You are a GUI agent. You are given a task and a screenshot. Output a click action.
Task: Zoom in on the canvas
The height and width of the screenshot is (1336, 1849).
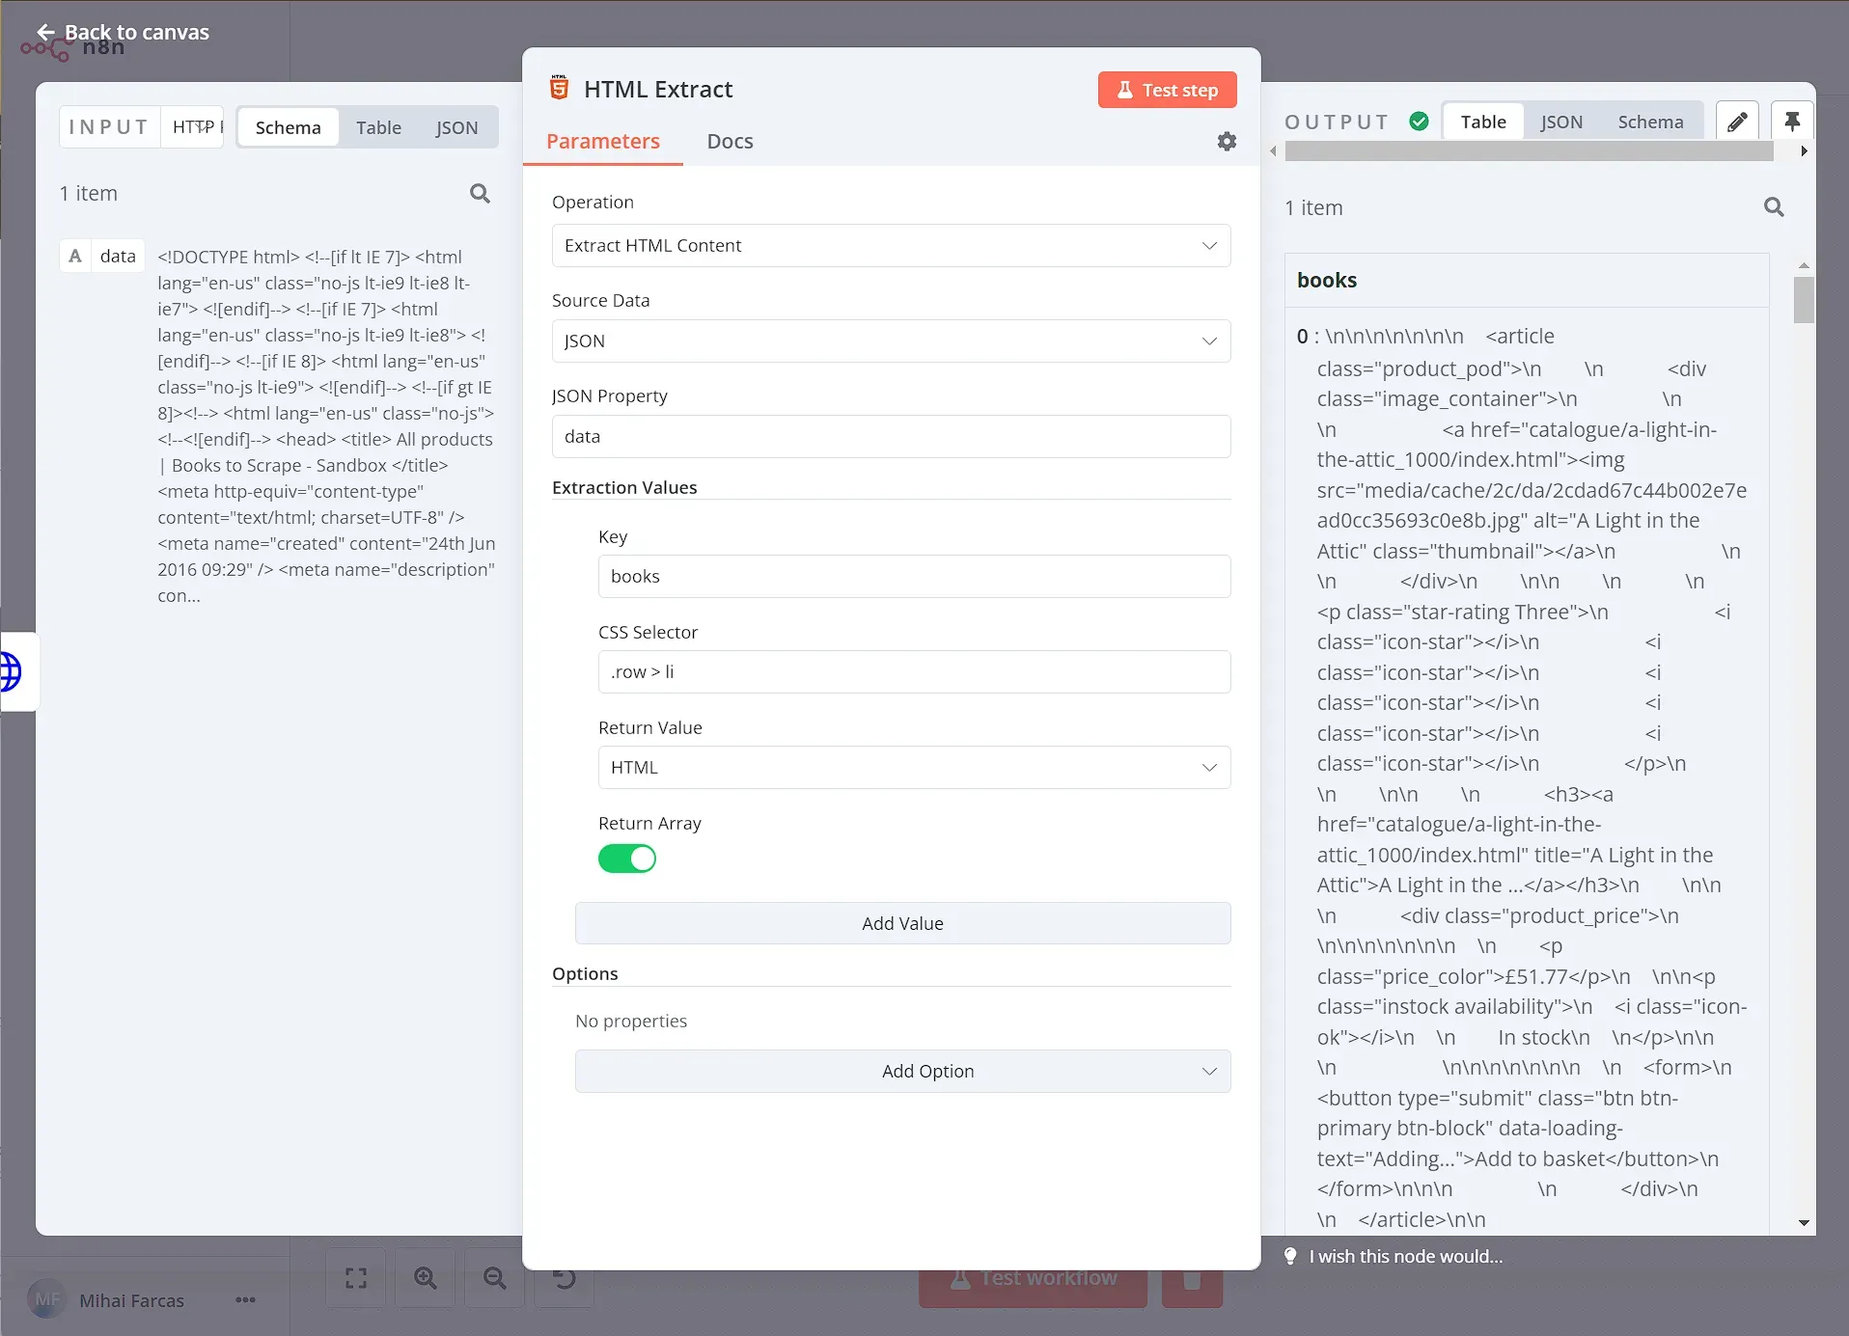click(425, 1277)
